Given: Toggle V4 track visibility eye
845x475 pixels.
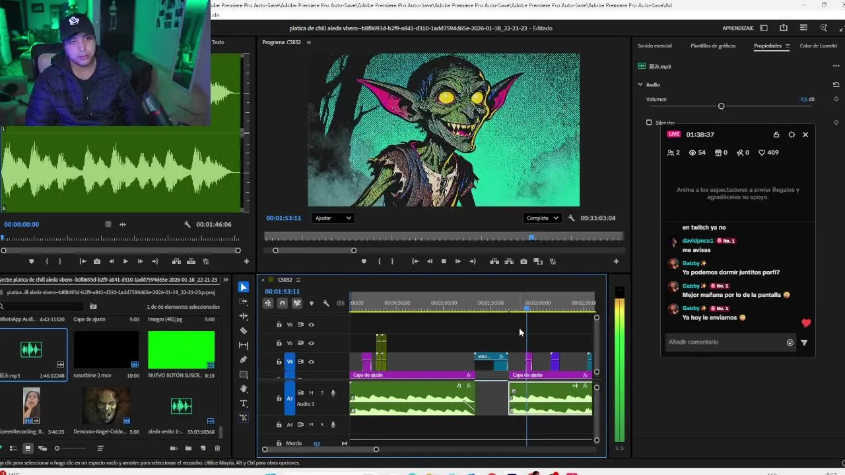Looking at the screenshot, I should coord(311,362).
